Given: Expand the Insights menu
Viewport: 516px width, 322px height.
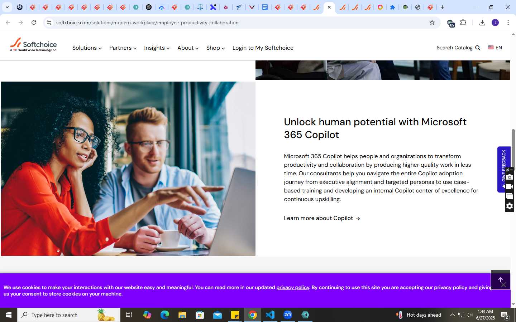Looking at the screenshot, I should coord(157,48).
